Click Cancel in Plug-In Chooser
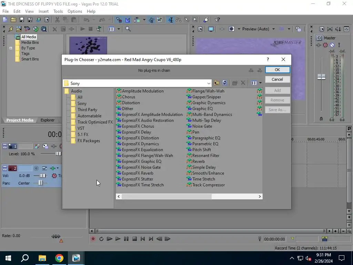 (x=278, y=79)
